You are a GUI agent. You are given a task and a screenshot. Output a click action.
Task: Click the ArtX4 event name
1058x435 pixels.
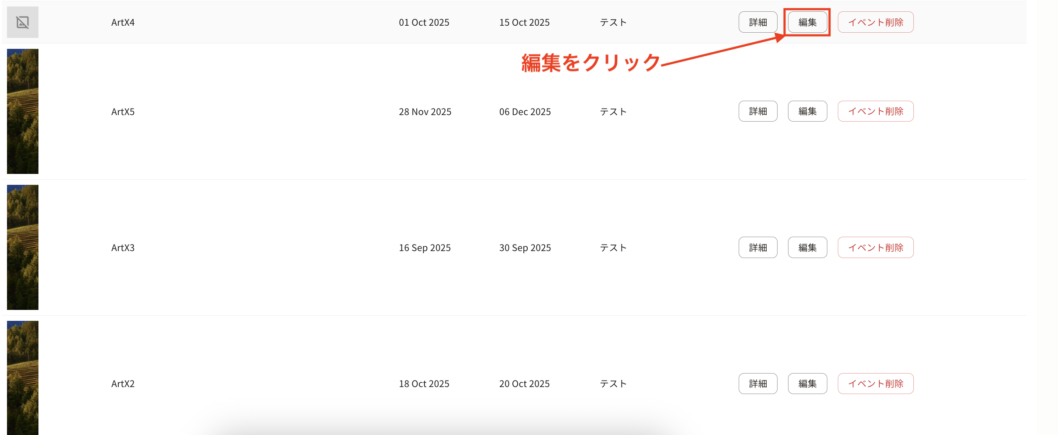pyautogui.click(x=123, y=22)
